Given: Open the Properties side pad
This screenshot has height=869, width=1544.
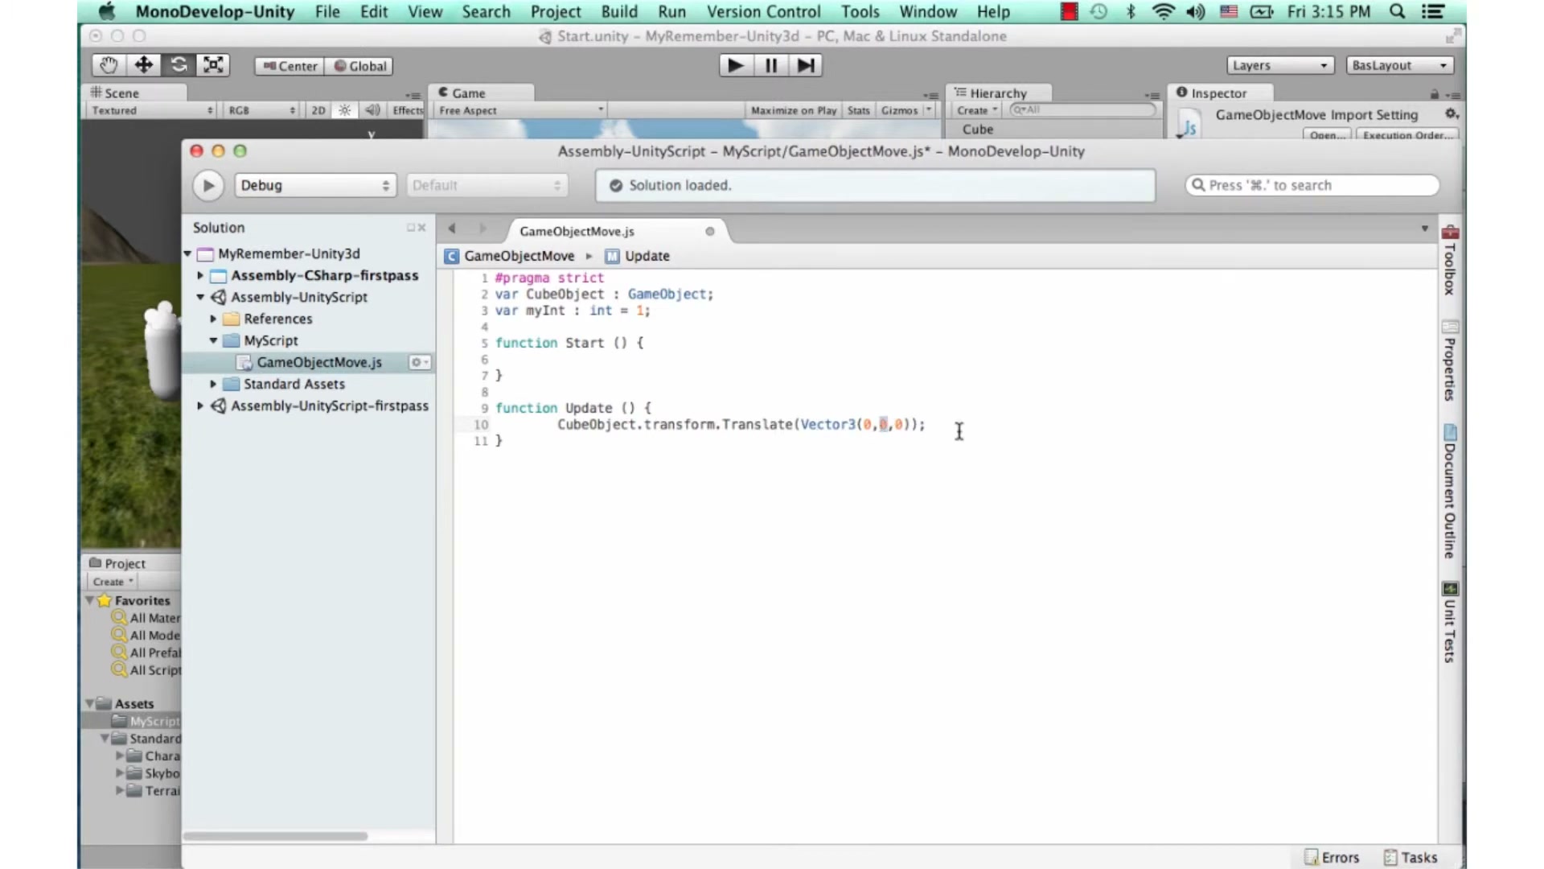Looking at the screenshot, I should tap(1450, 360).
